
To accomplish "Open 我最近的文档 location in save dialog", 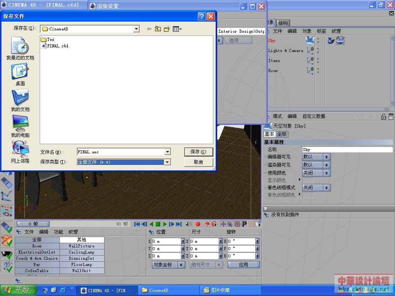I will 20,48.
